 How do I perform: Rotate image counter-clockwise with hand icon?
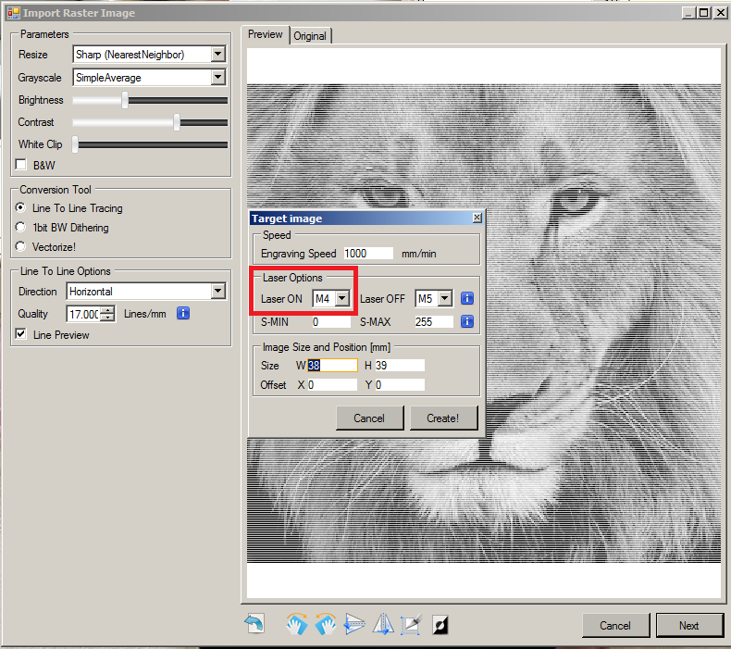pos(326,624)
